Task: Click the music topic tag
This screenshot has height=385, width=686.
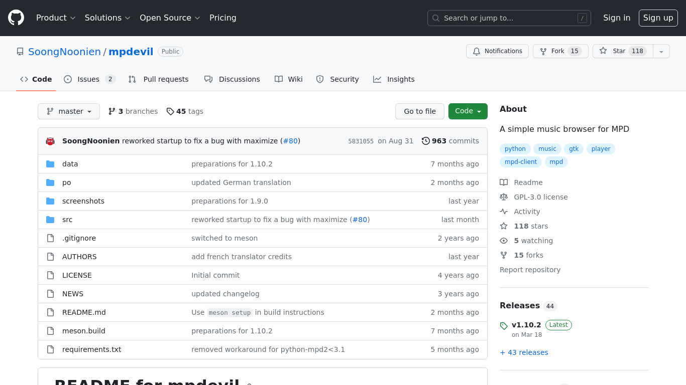Action: (x=547, y=149)
